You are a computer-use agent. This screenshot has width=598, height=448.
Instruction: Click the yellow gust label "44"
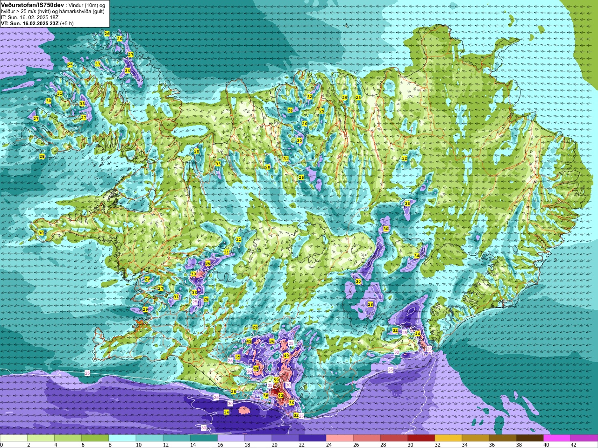tap(418, 333)
